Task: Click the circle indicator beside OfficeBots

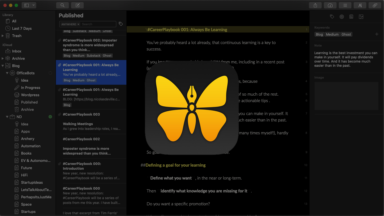Action: click(x=50, y=73)
